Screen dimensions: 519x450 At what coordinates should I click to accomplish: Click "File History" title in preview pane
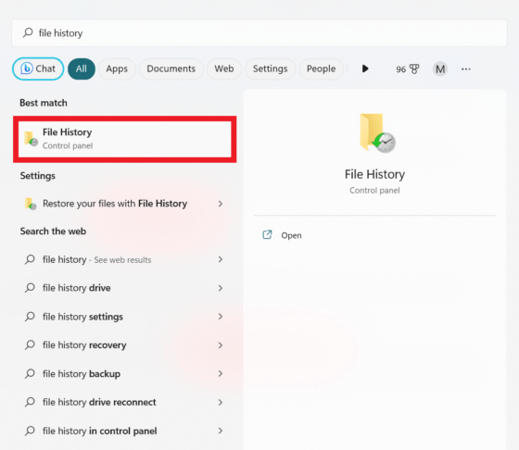(374, 174)
